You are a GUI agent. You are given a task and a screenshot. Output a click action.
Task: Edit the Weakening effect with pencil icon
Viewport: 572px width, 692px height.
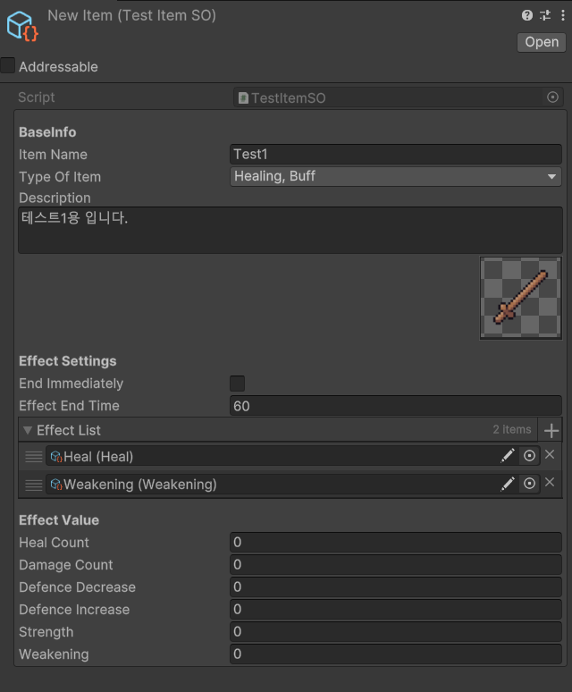(x=508, y=484)
